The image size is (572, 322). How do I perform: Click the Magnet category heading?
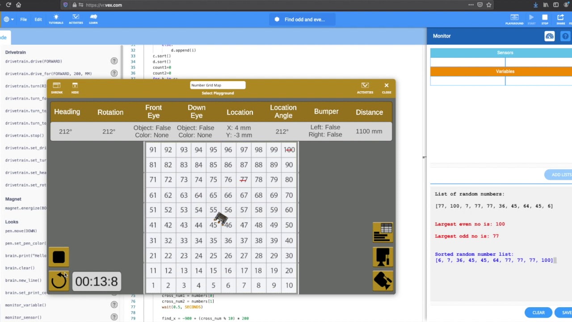13,199
